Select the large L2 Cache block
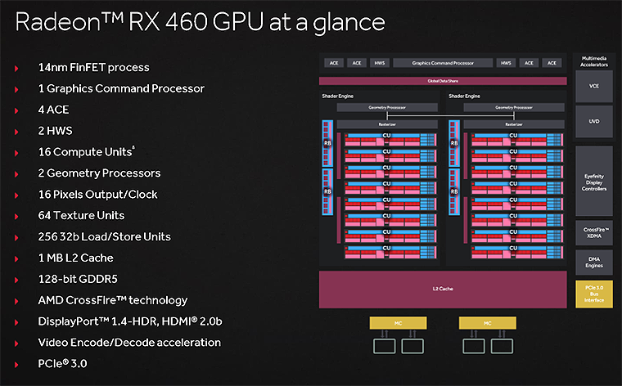Screen dimensions: 622x386 click(443, 289)
